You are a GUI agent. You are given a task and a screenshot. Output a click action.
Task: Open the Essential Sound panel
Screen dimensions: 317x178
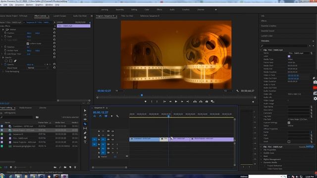[267, 31]
